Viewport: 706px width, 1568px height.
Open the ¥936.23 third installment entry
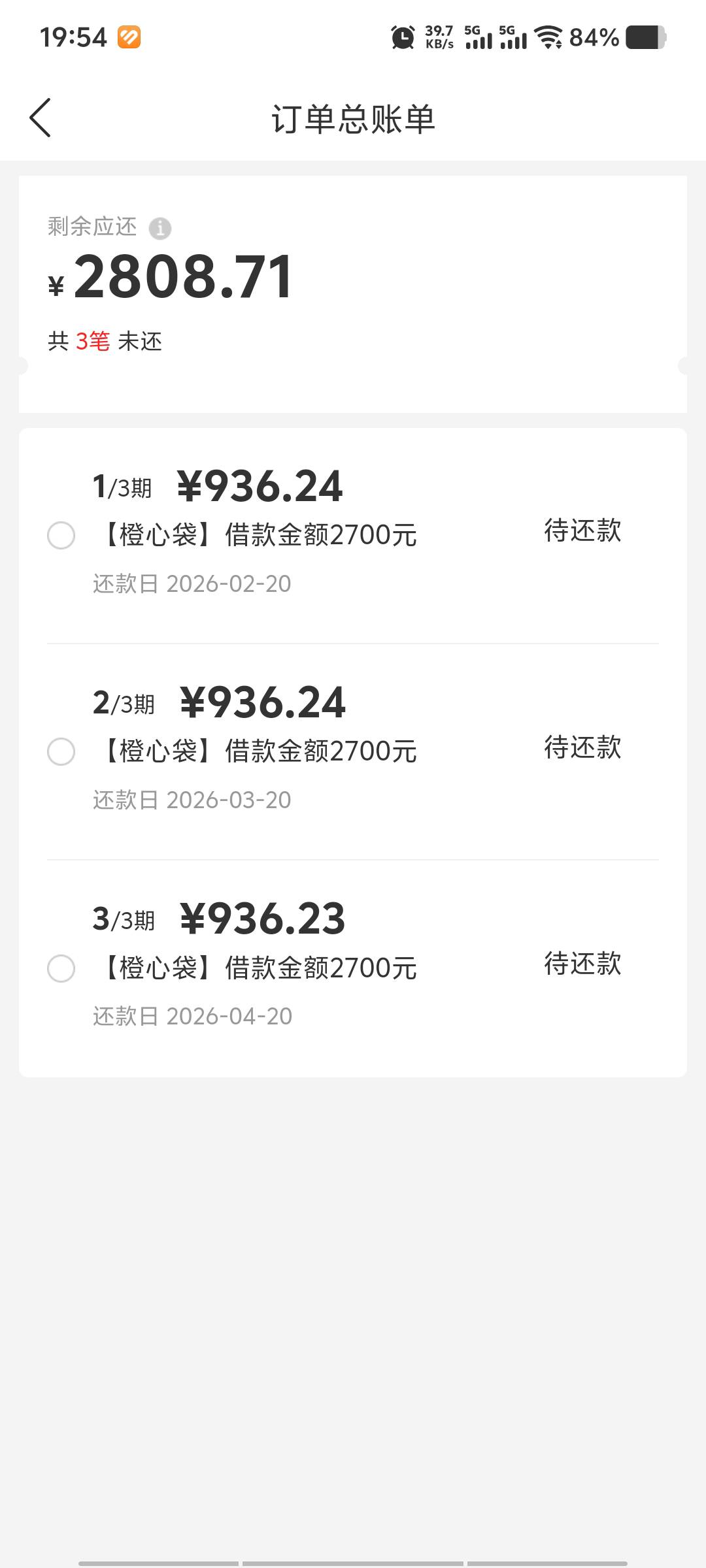[262, 919]
